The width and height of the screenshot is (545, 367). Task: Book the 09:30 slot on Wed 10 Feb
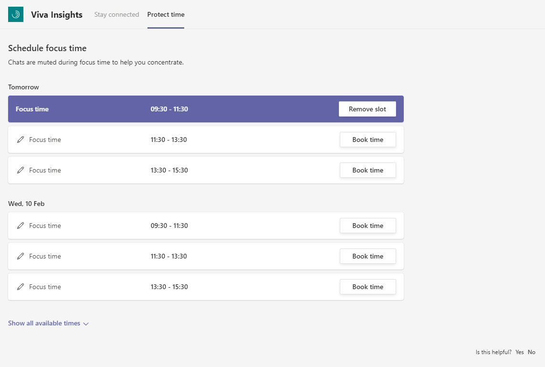click(367, 225)
